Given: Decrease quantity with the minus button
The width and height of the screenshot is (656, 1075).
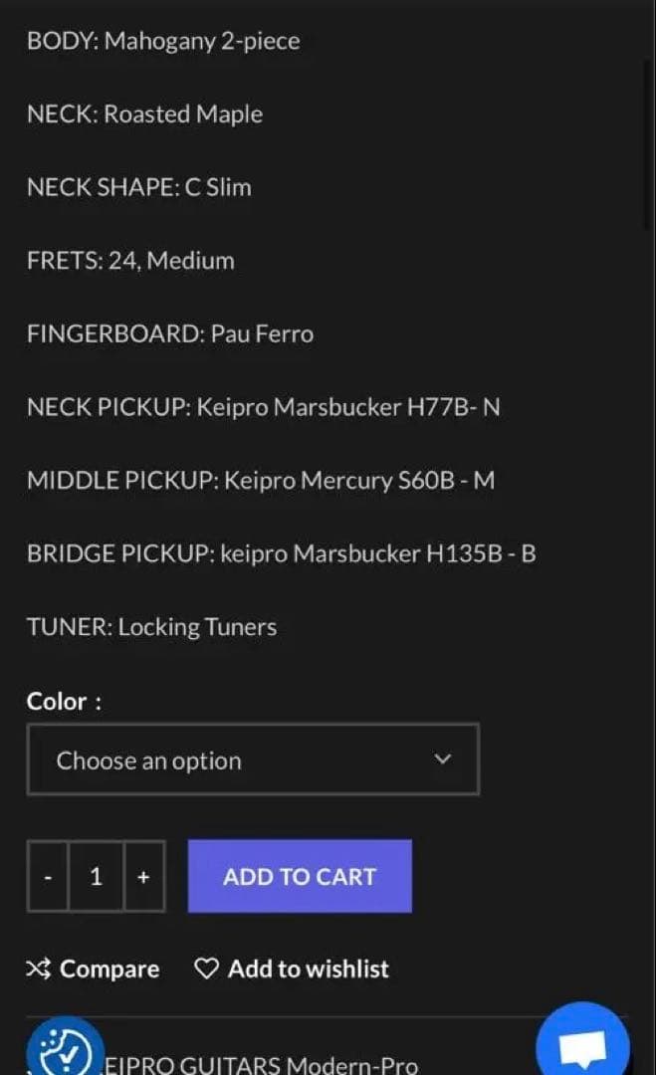Looking at the screenshot, I should tap(48, 876).
